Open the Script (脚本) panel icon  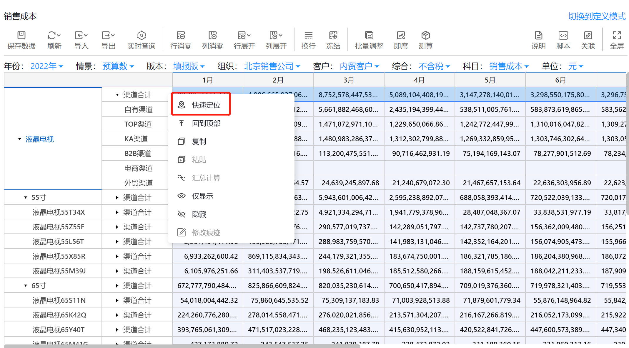[x=563, y=36]
